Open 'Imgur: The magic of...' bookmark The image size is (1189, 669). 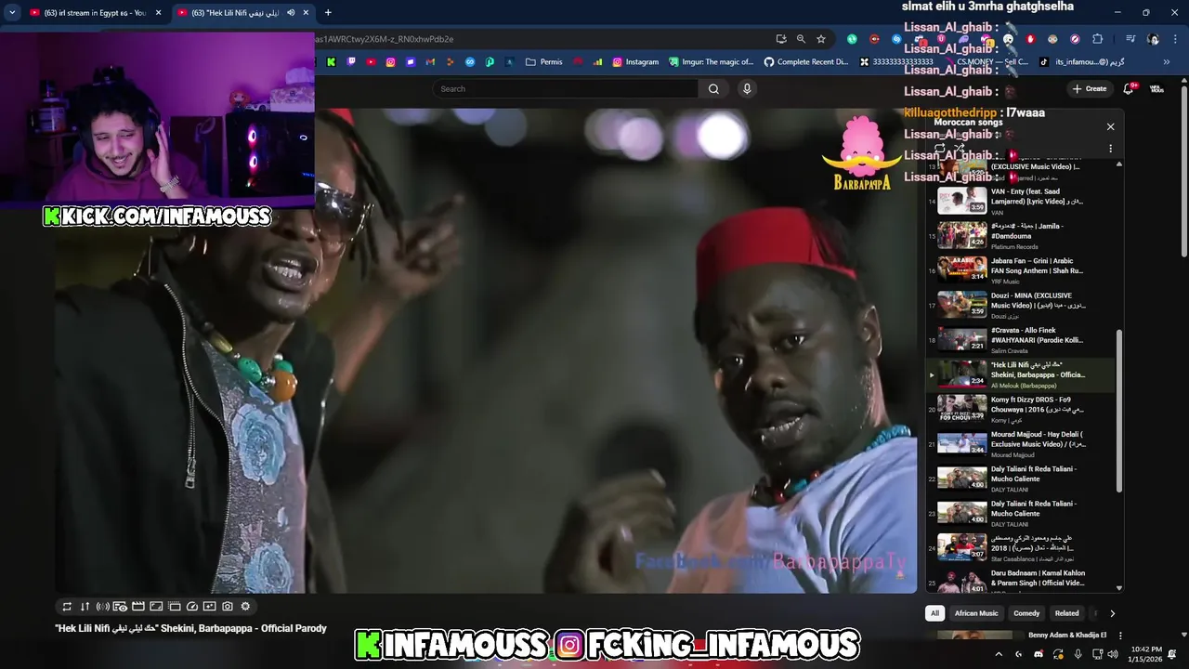tap(711, 62)
